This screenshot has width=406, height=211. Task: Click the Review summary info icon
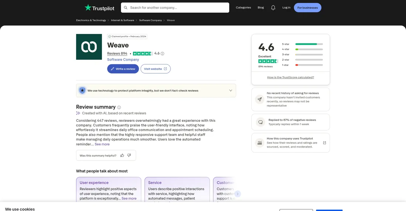click(x=119, y=107)
